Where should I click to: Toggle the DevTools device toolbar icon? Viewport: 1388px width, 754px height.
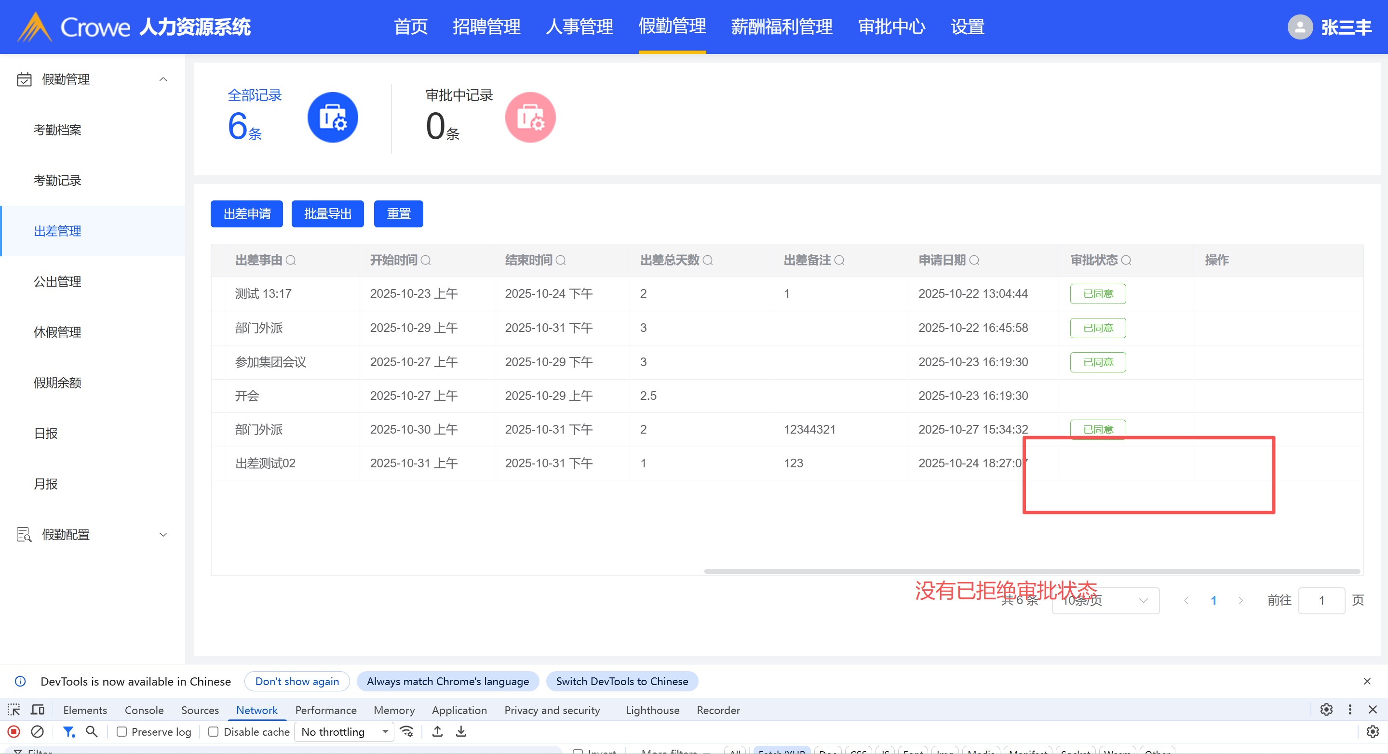(37, 710)
